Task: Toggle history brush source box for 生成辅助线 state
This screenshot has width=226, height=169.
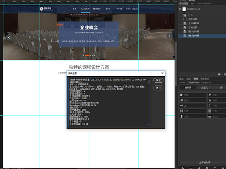Action: [180, 23]
